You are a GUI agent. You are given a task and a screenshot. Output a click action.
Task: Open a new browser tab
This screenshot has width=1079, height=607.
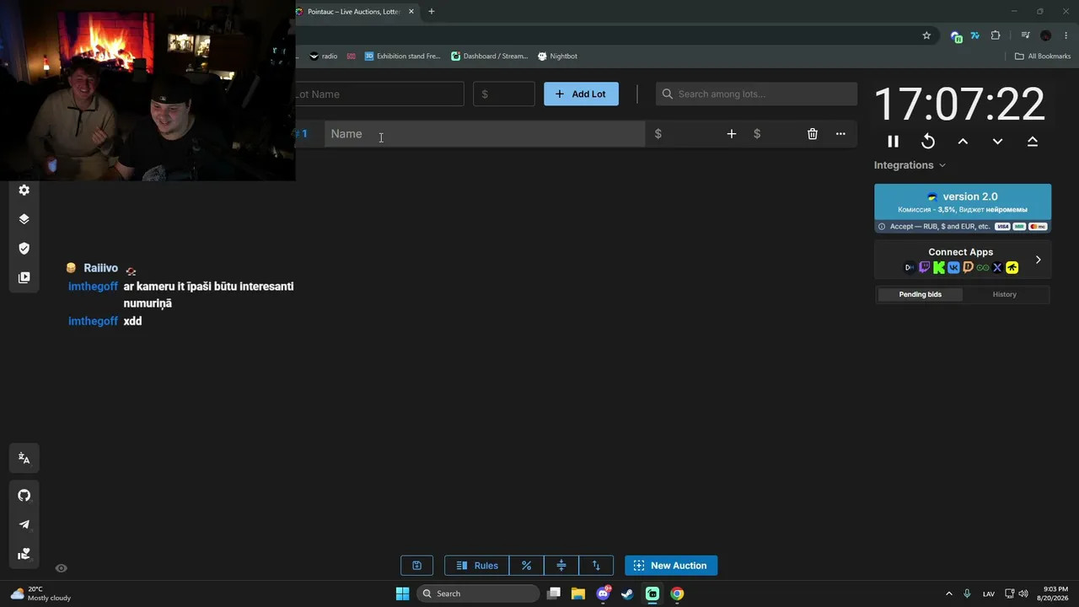(432, 12)
